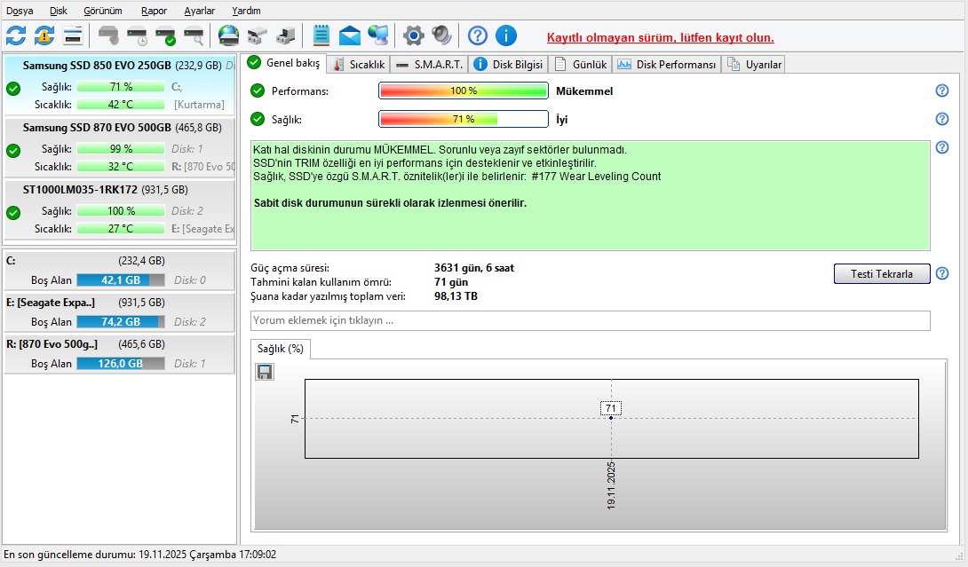Open the blue notepad report icon

[x=321, y=35]
